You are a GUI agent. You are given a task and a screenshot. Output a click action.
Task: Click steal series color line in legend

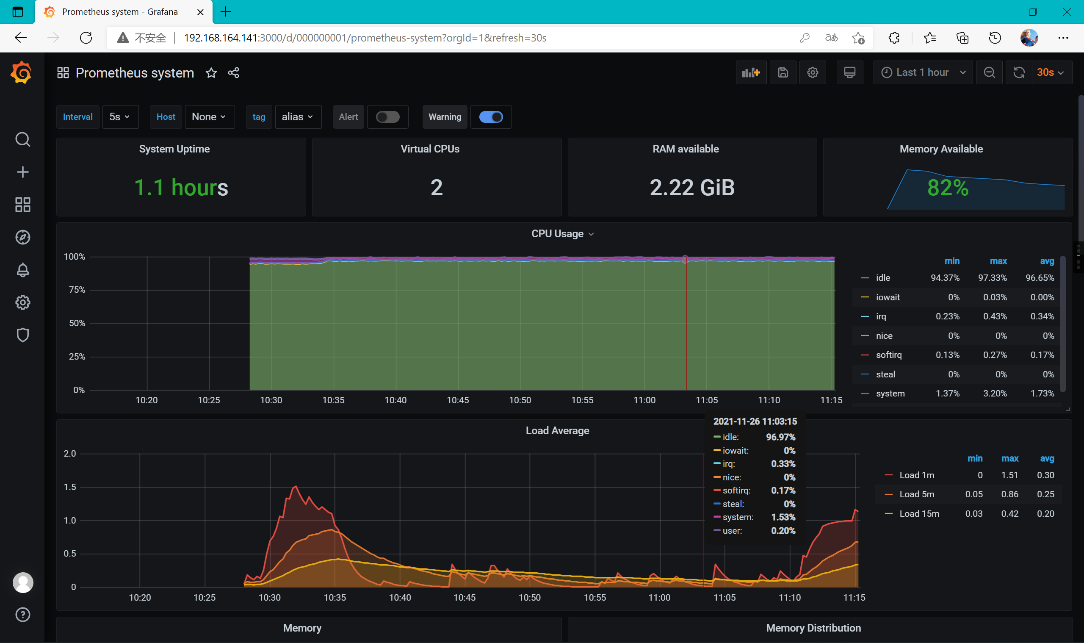coord(865,374)
